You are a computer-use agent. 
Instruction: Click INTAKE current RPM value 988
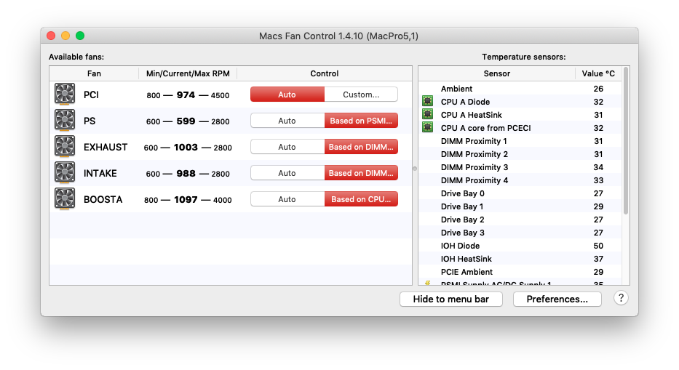coord(186,174)
